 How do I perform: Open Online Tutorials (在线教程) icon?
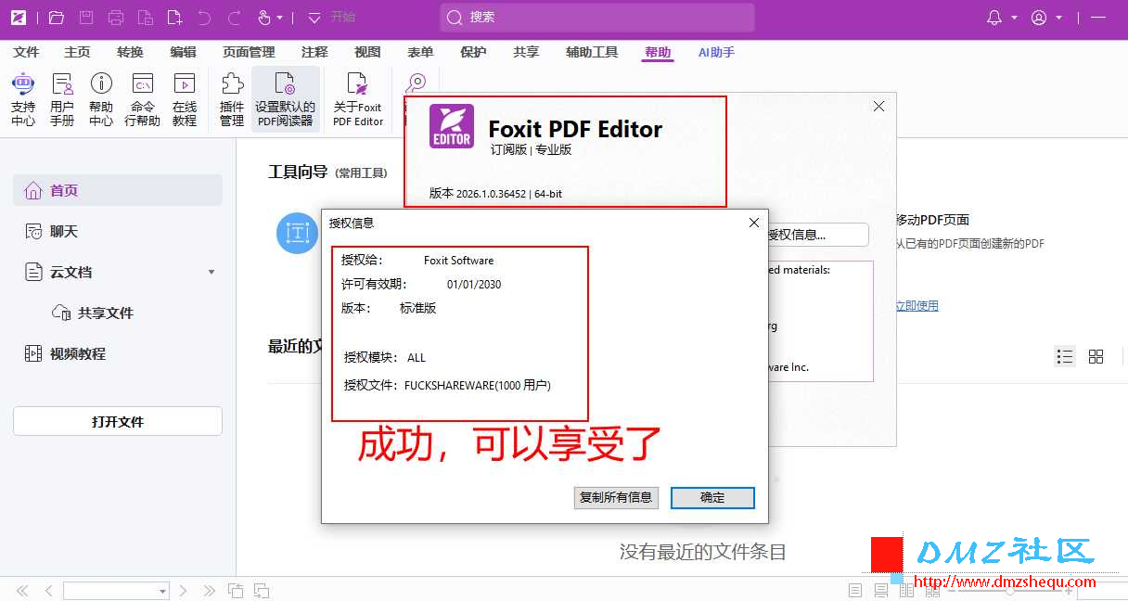tap(185, 99)
